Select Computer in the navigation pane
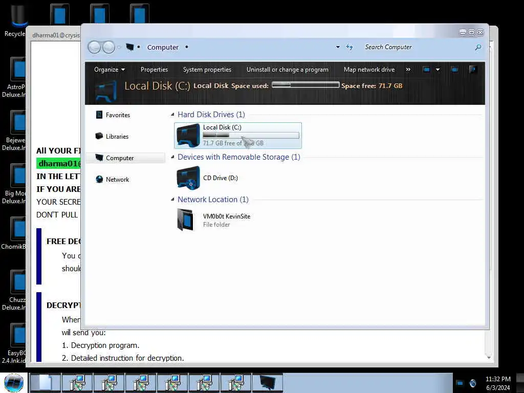 [125, 158]
